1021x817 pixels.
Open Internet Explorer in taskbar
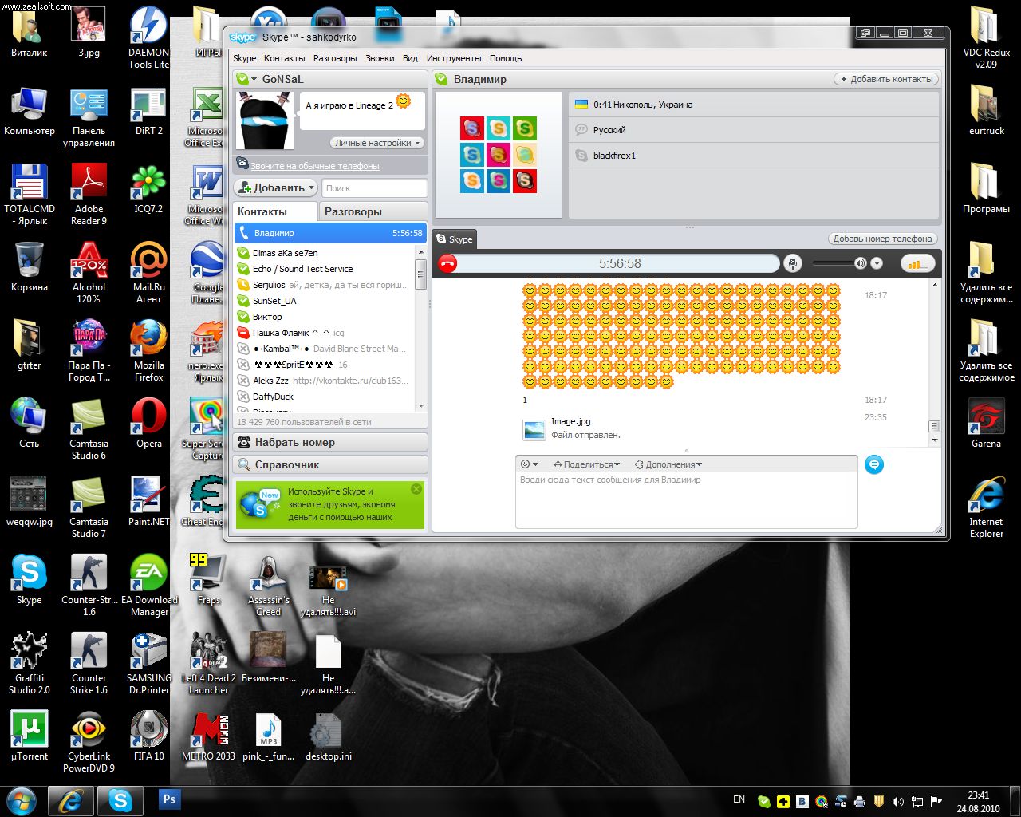[x=71, y=800]
